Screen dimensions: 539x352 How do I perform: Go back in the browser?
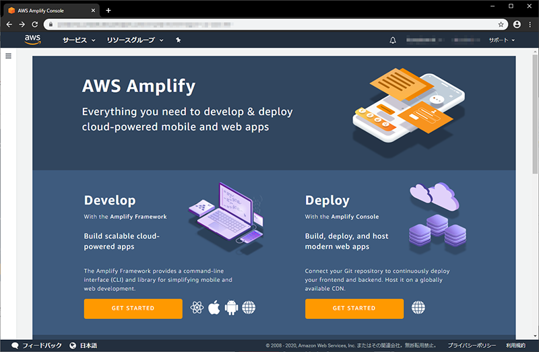point(9,24)
